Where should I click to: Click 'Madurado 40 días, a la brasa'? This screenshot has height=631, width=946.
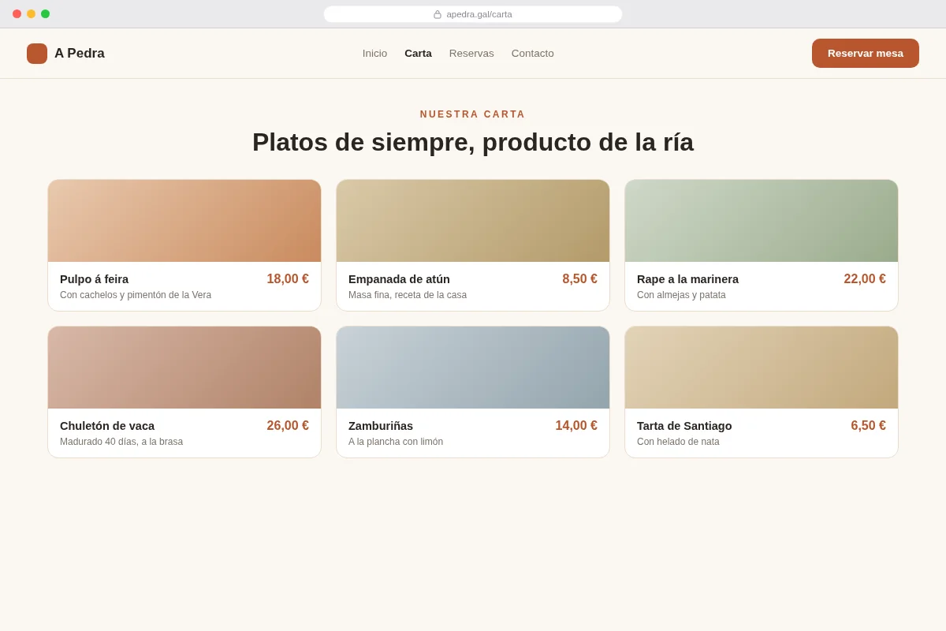click(x=121, y=442)
